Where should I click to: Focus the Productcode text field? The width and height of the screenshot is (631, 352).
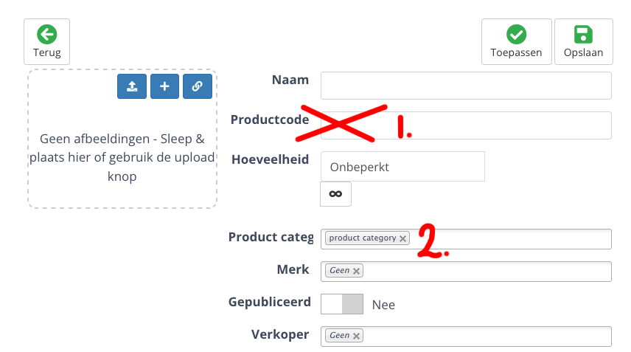point(509,125)
